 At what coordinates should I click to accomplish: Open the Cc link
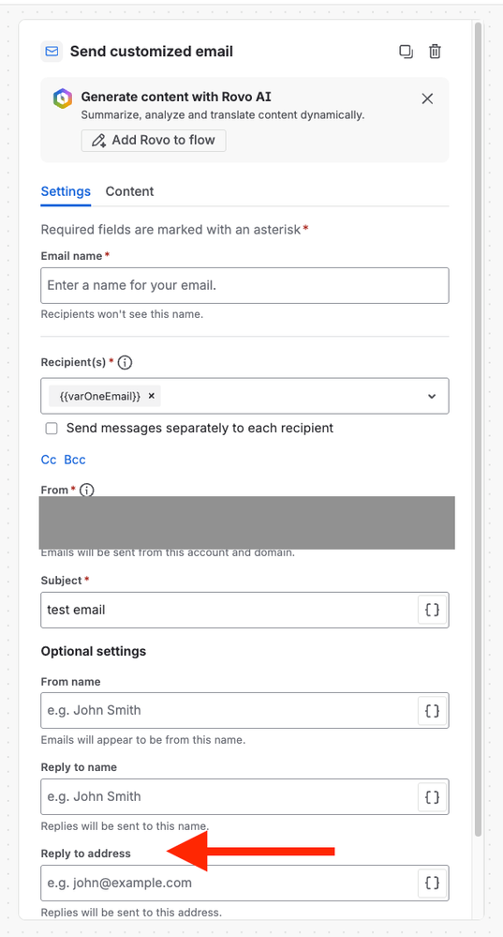click(x=49, y=460)
